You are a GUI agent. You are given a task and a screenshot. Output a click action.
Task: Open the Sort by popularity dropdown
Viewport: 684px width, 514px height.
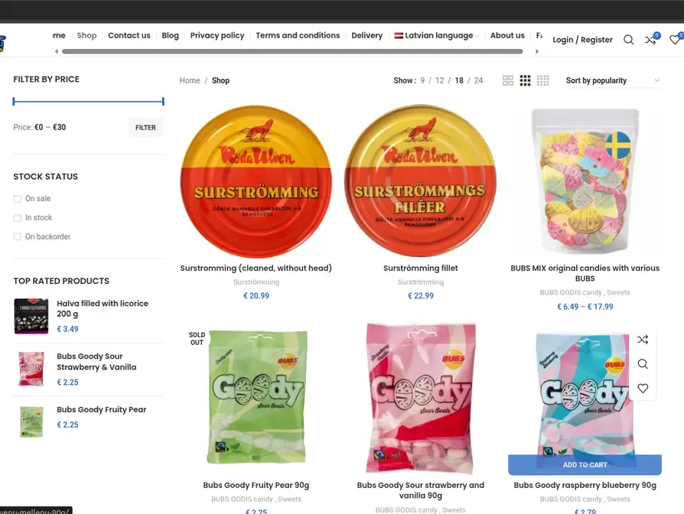click(614, 80)
